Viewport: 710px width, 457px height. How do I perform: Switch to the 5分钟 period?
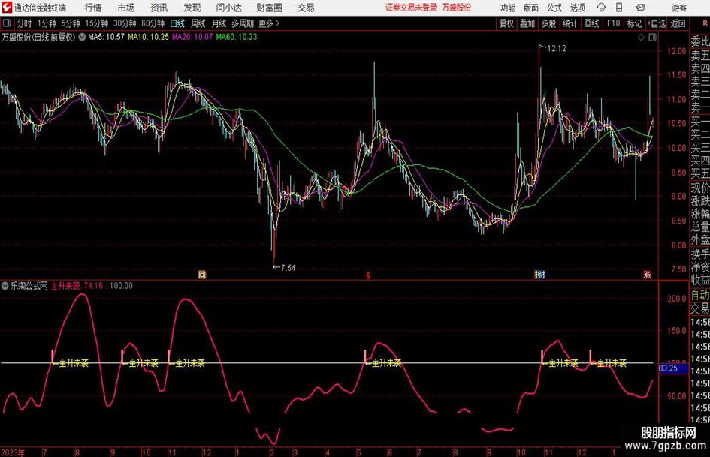pos(70,23)
